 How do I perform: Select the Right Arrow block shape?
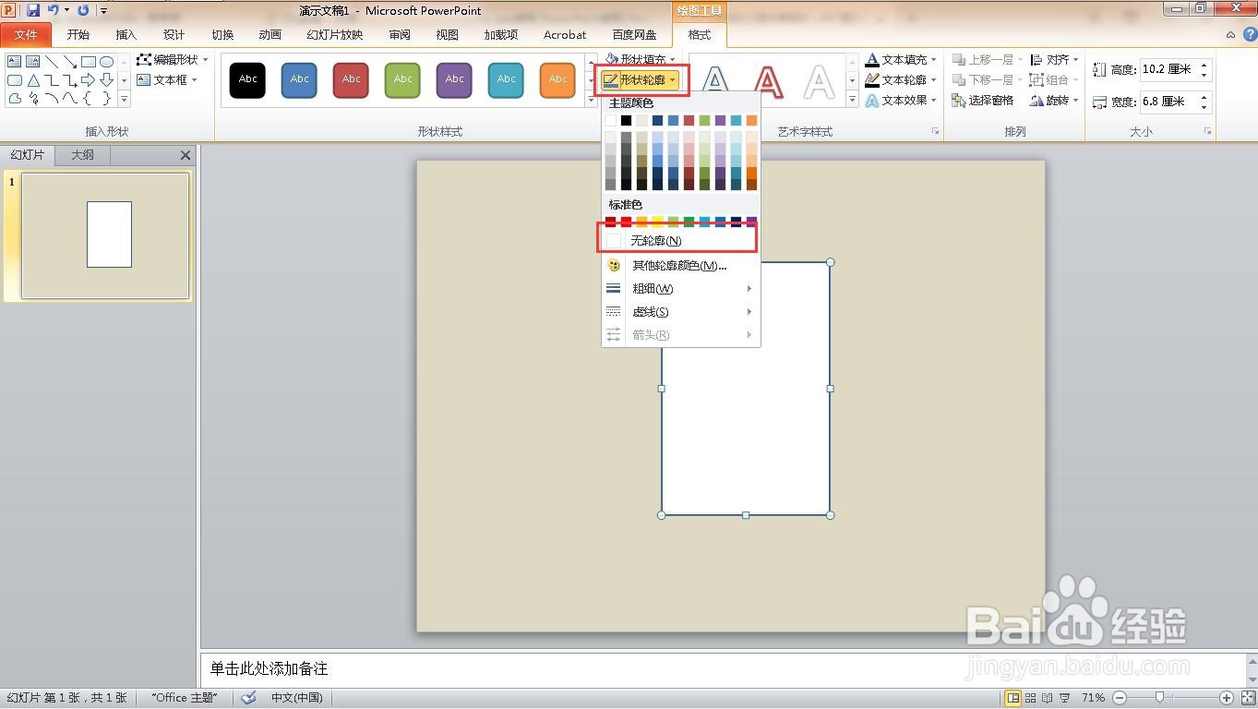(x=89, y=80)
